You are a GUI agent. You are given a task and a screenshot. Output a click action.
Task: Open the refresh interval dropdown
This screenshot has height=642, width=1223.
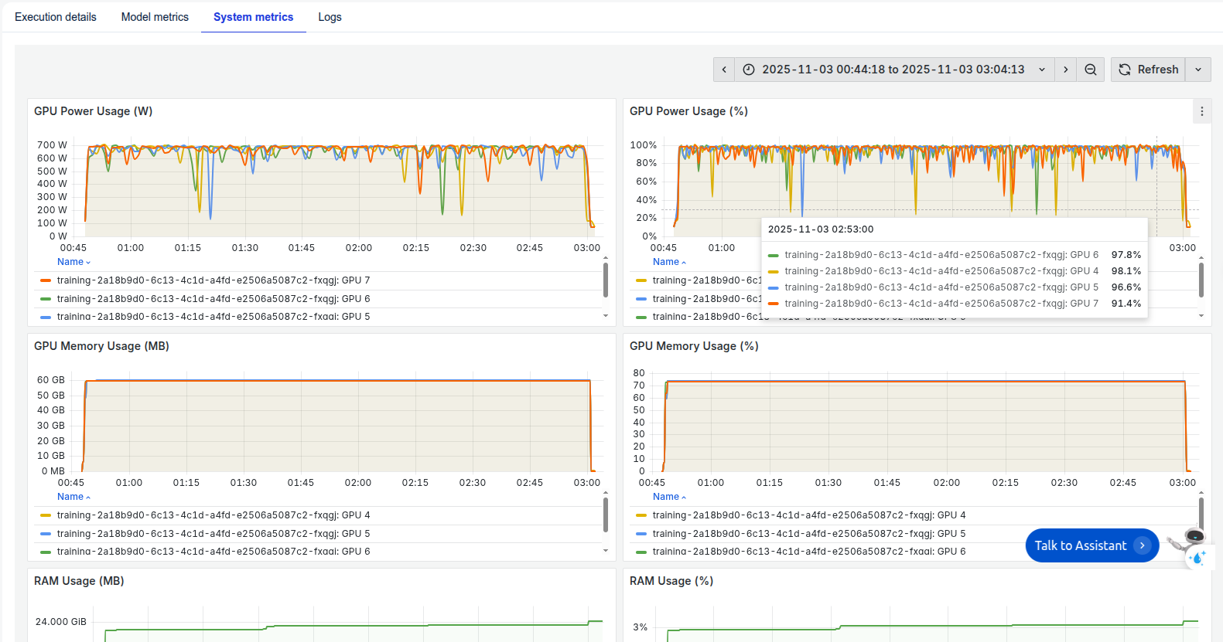pos(1198,70)
